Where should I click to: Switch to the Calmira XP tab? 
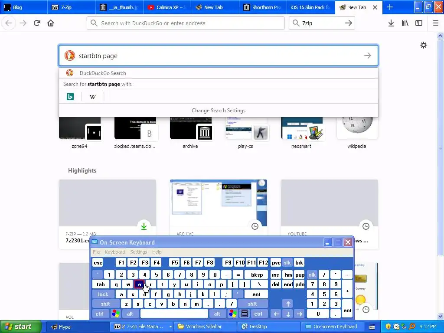(167, 7)
